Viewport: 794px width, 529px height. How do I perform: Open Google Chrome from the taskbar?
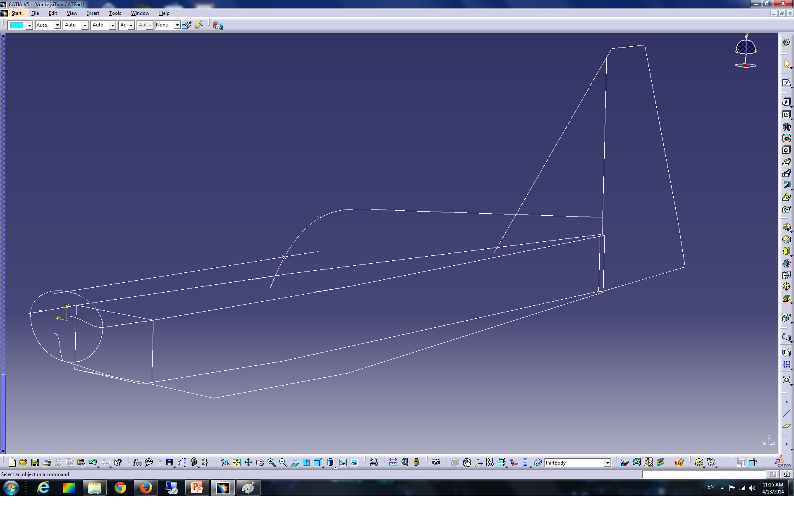click(120, 488)
